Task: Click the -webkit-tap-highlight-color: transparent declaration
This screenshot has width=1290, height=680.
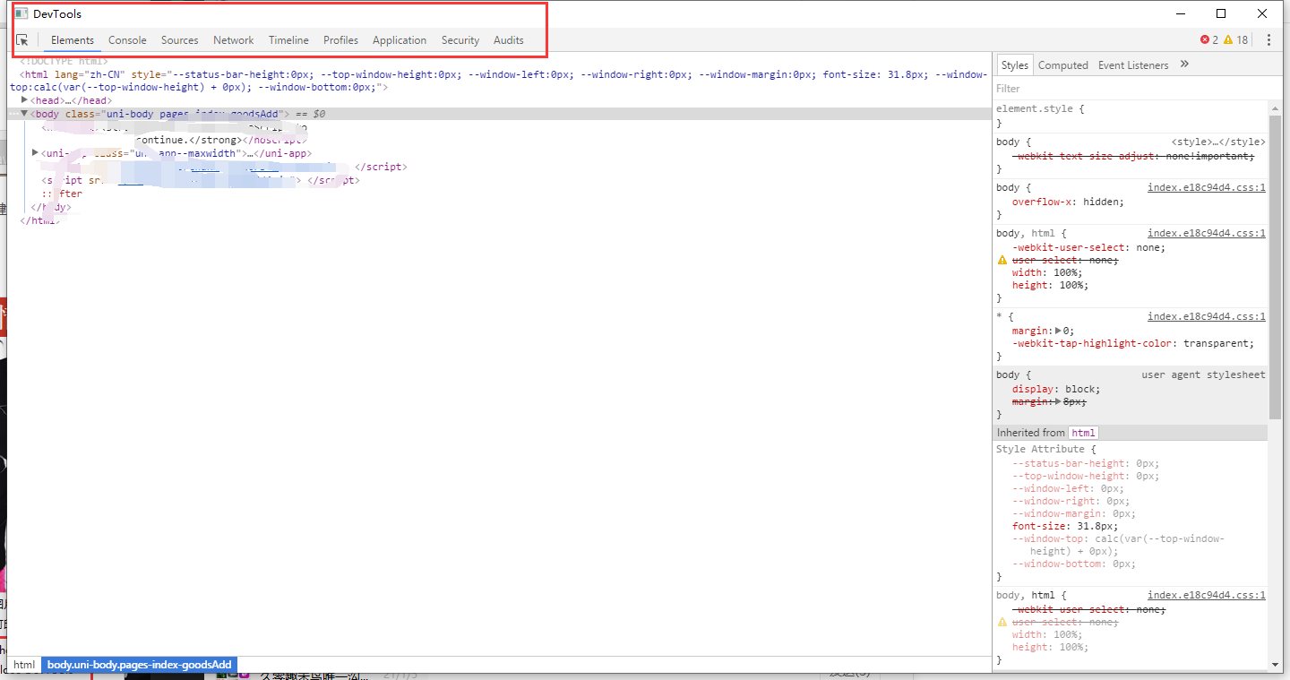Action: tap(1133, 343)
